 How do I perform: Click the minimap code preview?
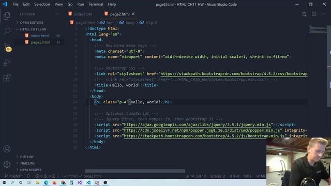[x=318, y=29]
